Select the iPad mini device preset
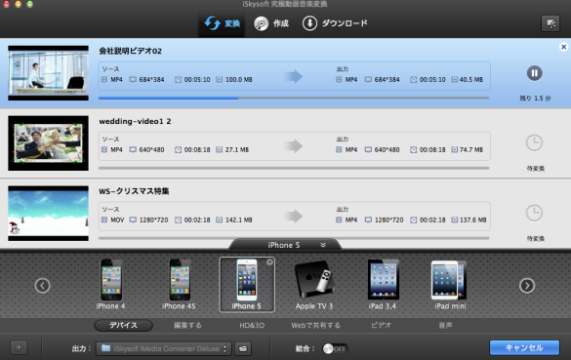Image resolution: width=571 pixels, height=360 pixels. click(x=450, y=284)
